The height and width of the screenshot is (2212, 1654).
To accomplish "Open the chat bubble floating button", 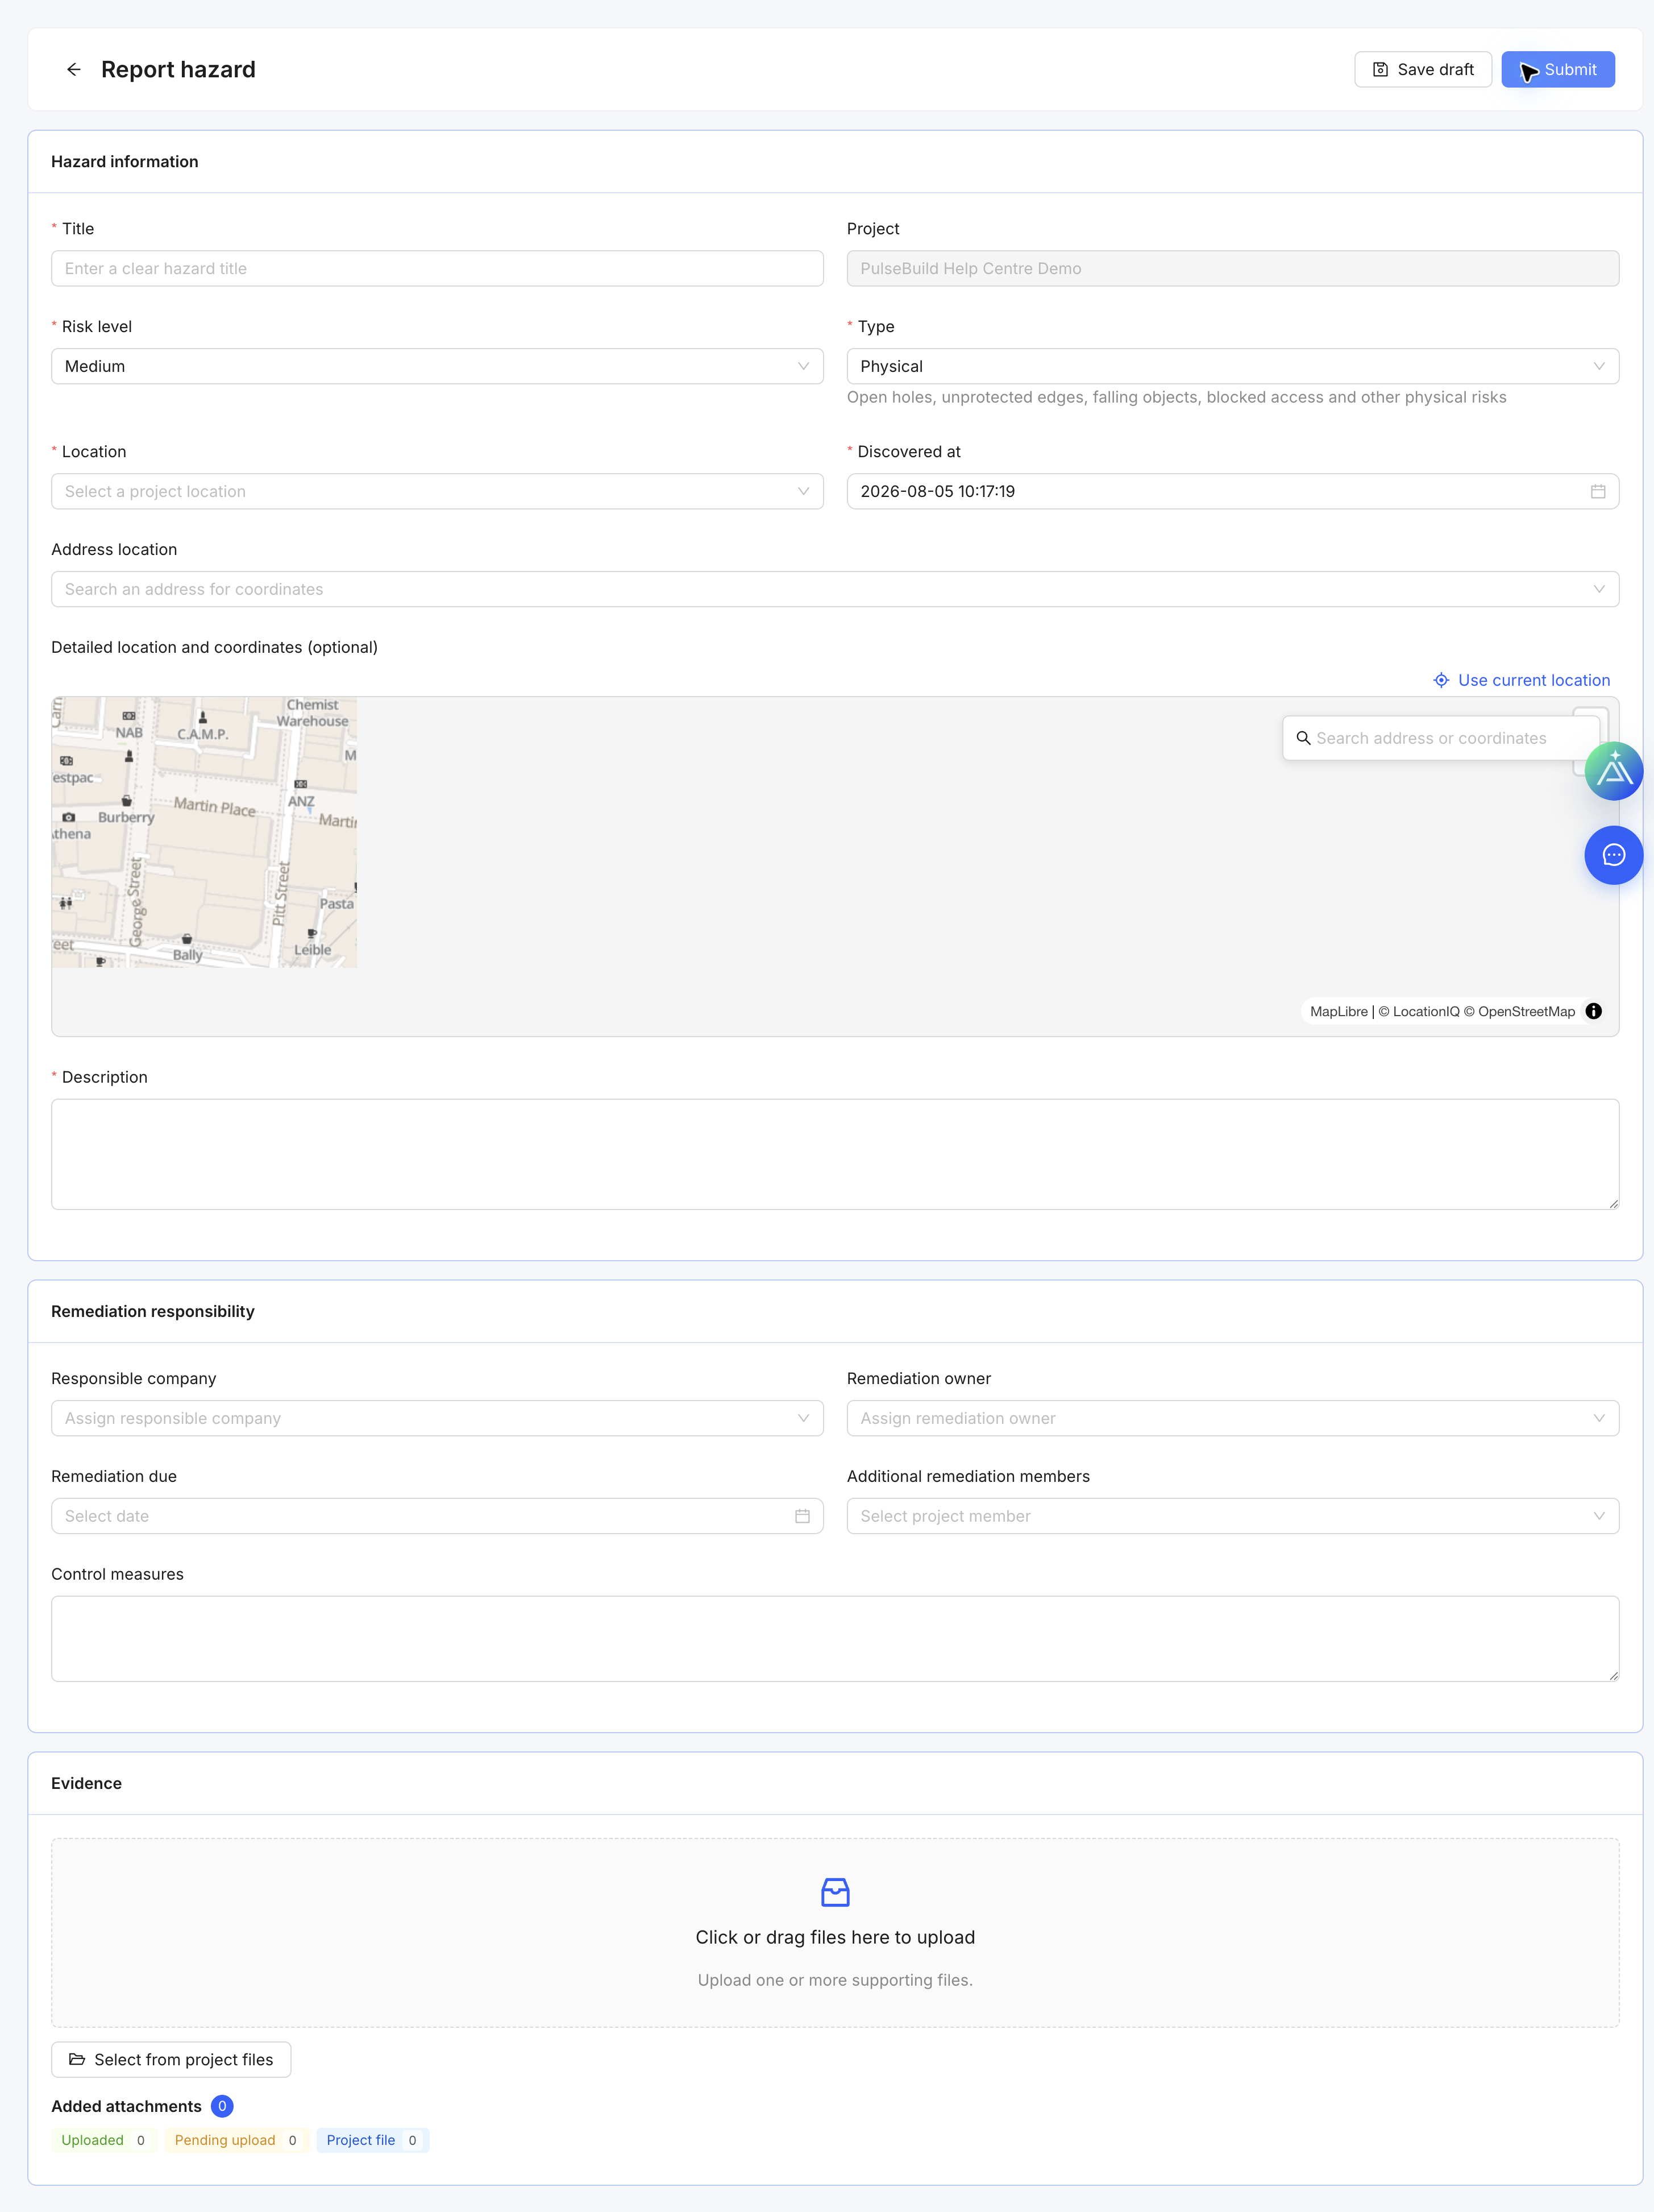I will (x=1613, y=855).
